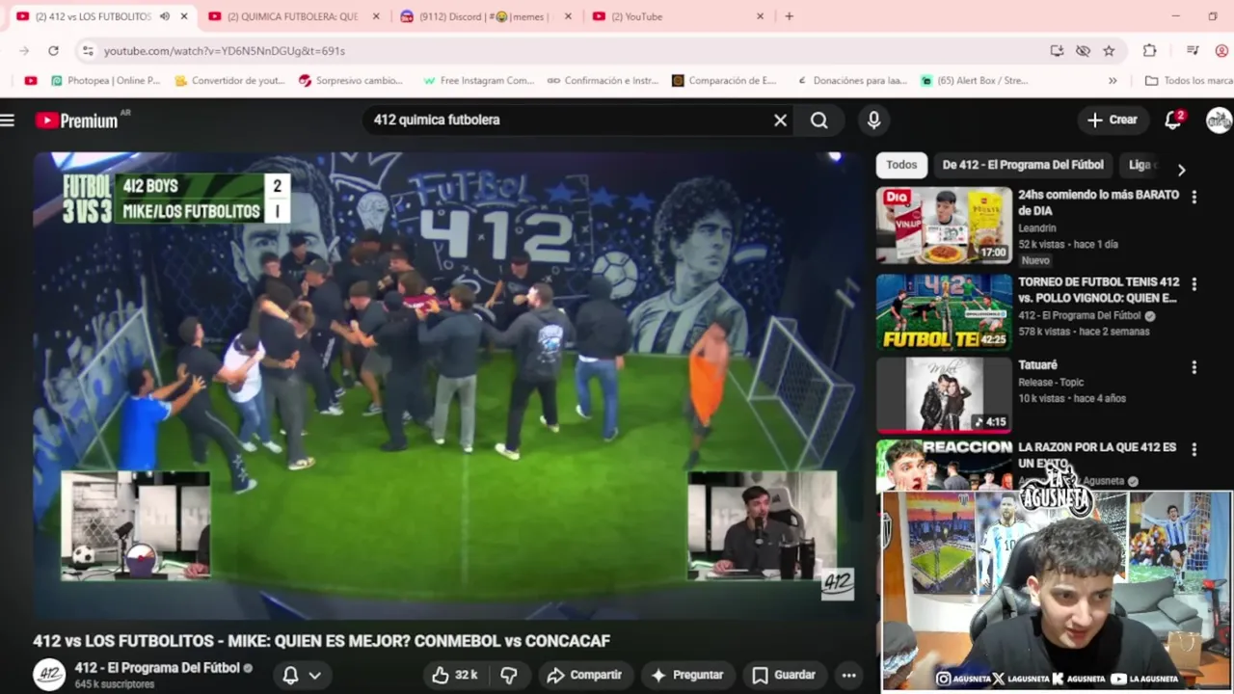Open options for '24hs comiendo lo más BARATO' video
The image size is (1234, 694).
pos(1194,197)
